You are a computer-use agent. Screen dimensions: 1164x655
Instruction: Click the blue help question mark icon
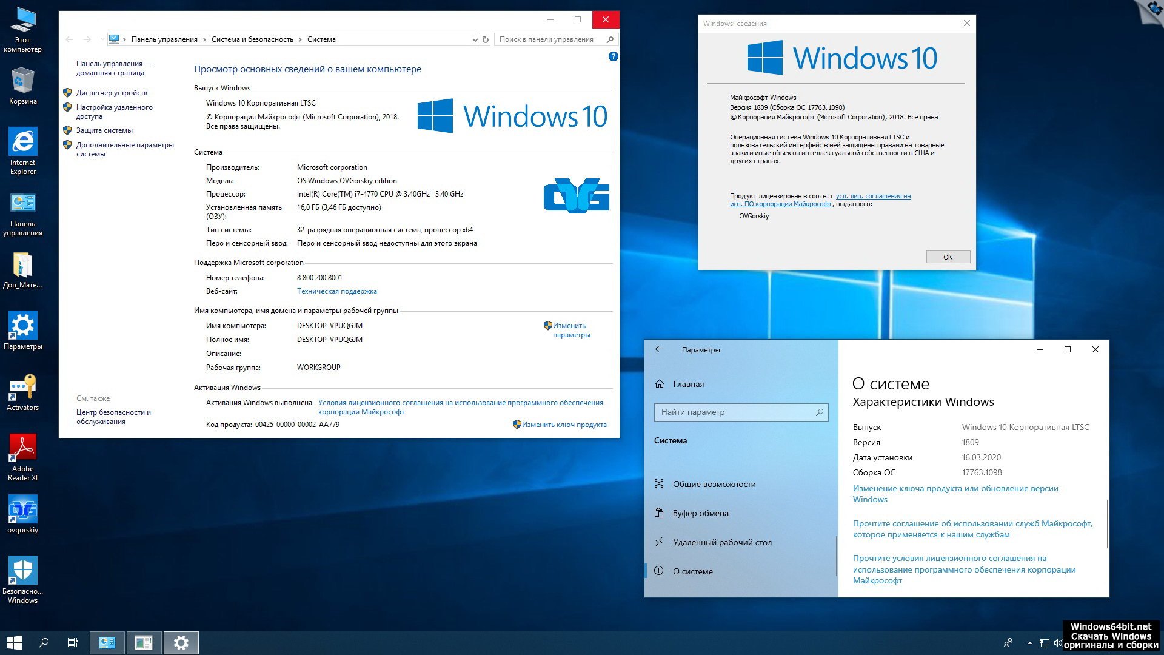click(613, 56)
